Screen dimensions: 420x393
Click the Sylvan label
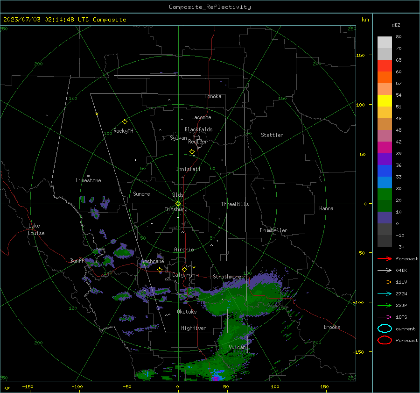(178, 138)
